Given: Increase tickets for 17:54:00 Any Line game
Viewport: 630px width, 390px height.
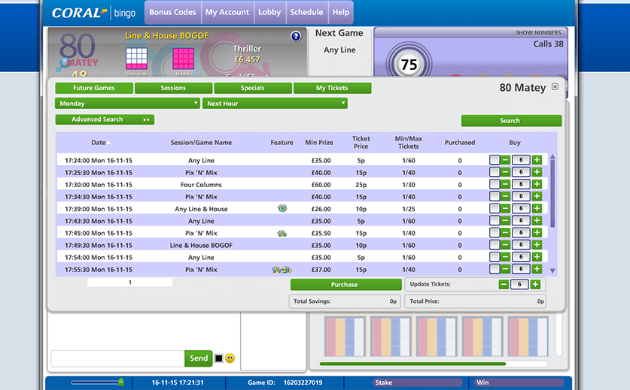Looking at the screenshot, I should [537, 257].
